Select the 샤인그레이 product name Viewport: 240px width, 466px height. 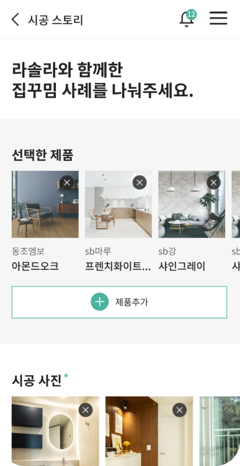[x=182, y=267]
